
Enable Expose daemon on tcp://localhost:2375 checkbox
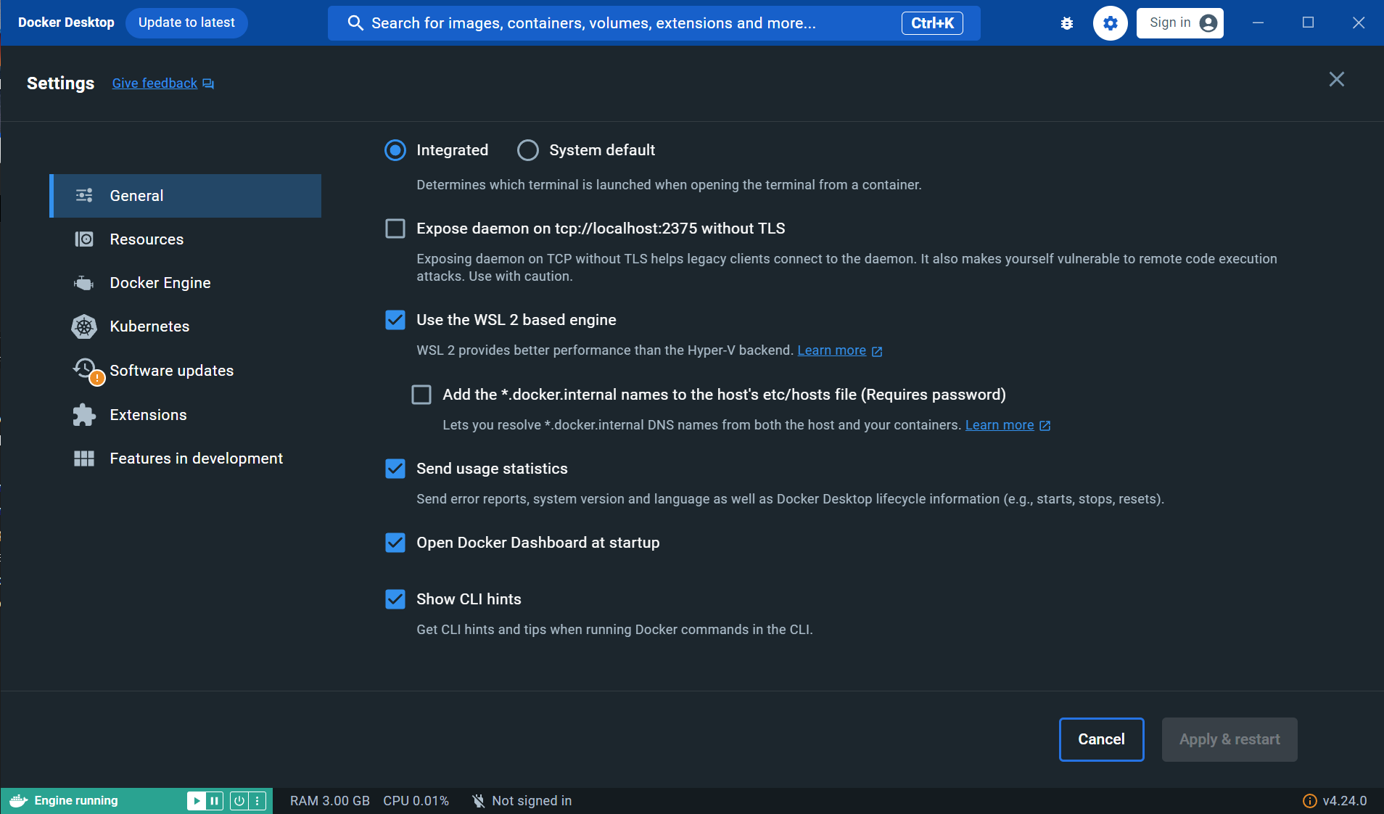click(x=395, y=229)
